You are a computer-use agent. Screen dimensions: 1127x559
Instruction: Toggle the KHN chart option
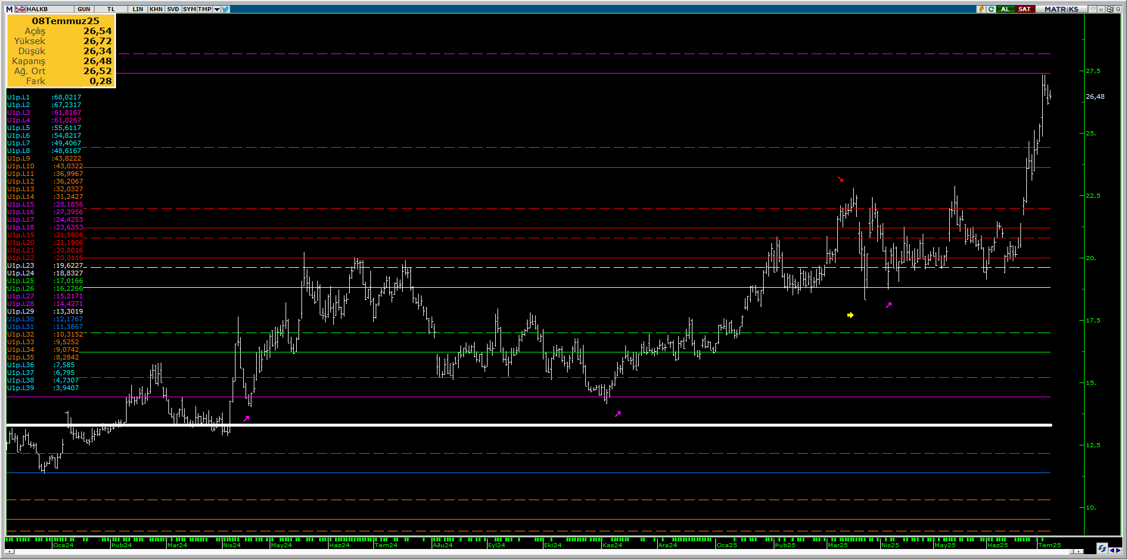point(156,9)
